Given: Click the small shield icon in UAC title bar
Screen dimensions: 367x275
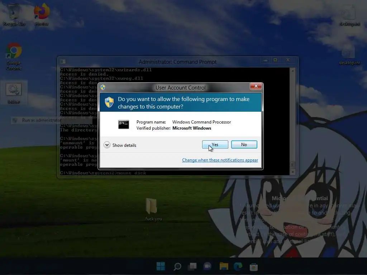Looking at the screenshot, I should pyautogui.click(x=103, y=87).
